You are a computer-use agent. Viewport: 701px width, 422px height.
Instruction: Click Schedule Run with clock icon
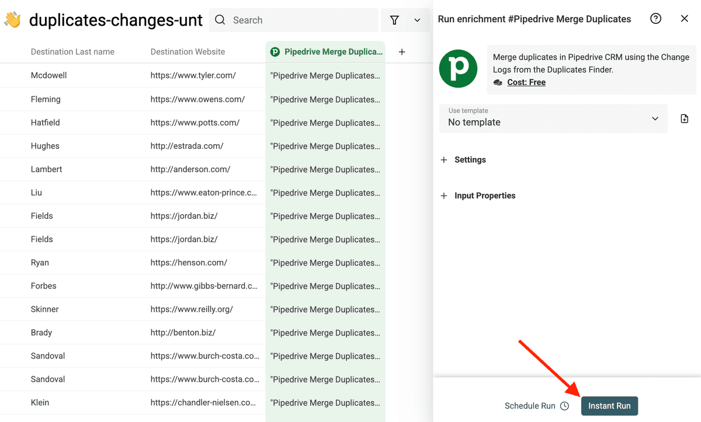[x=537, y=406]
